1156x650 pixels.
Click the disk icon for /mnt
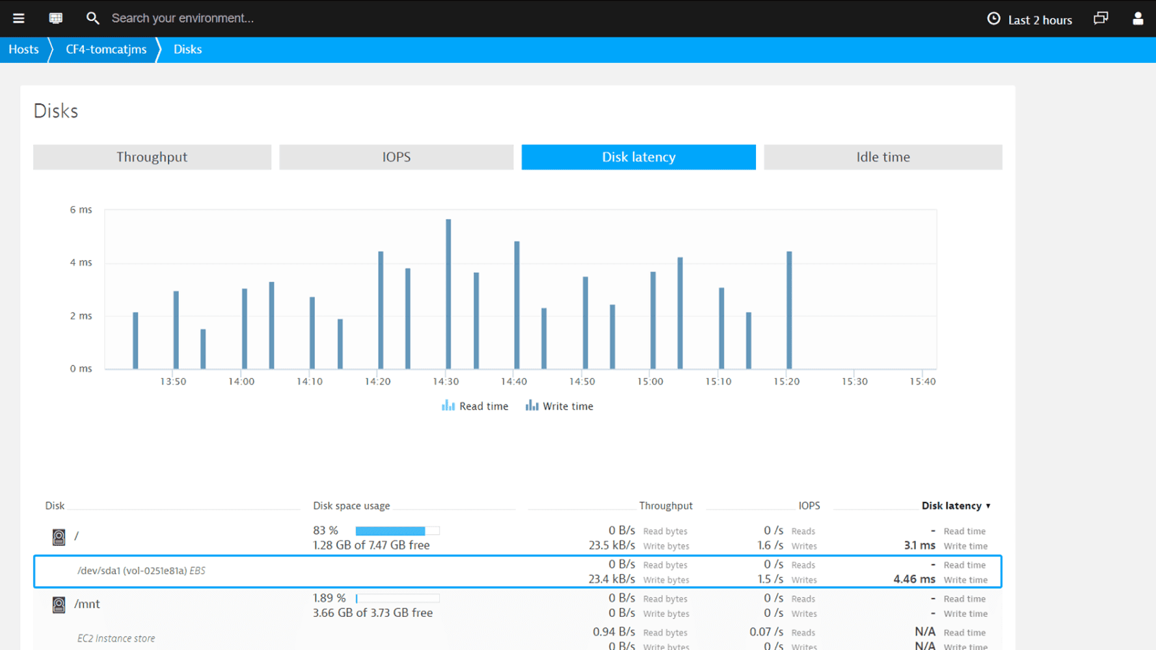59,604
